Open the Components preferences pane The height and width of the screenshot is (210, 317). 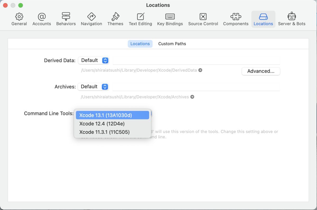[x=236, y=19]
